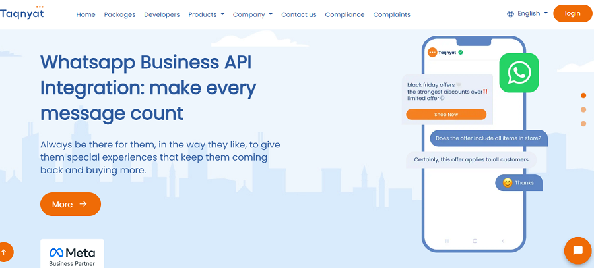Open the chat widget bubble icon
Screen dimensions: 594x268
[x=577, y=251]
